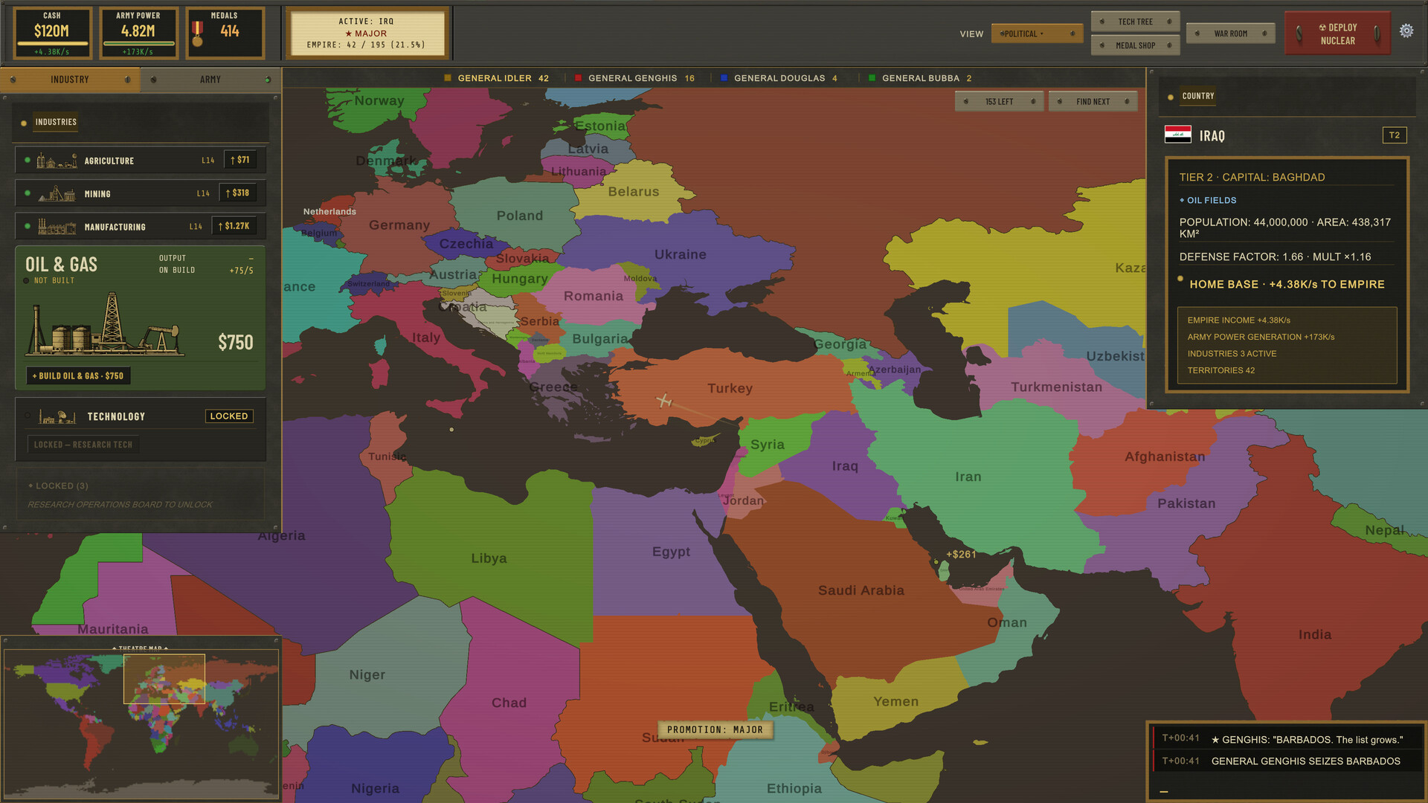1428x803 pixels.
Task: Click the Find Next button
Action: click(x=1093, y=101)
